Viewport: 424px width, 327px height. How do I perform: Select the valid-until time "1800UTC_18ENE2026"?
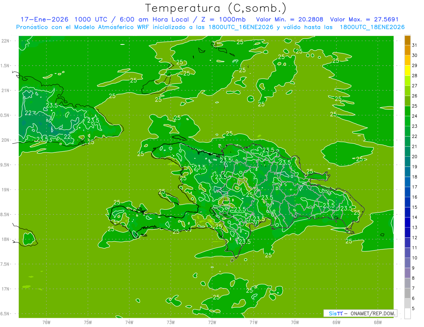pos(372,27)
